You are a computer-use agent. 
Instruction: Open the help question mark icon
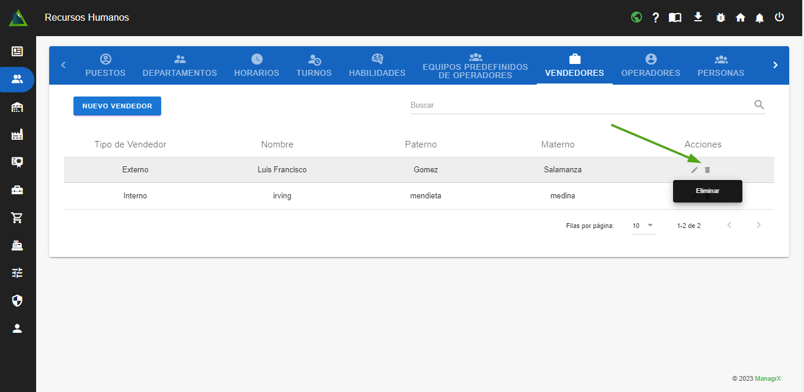pyautogui.click(x=655, y=18)
